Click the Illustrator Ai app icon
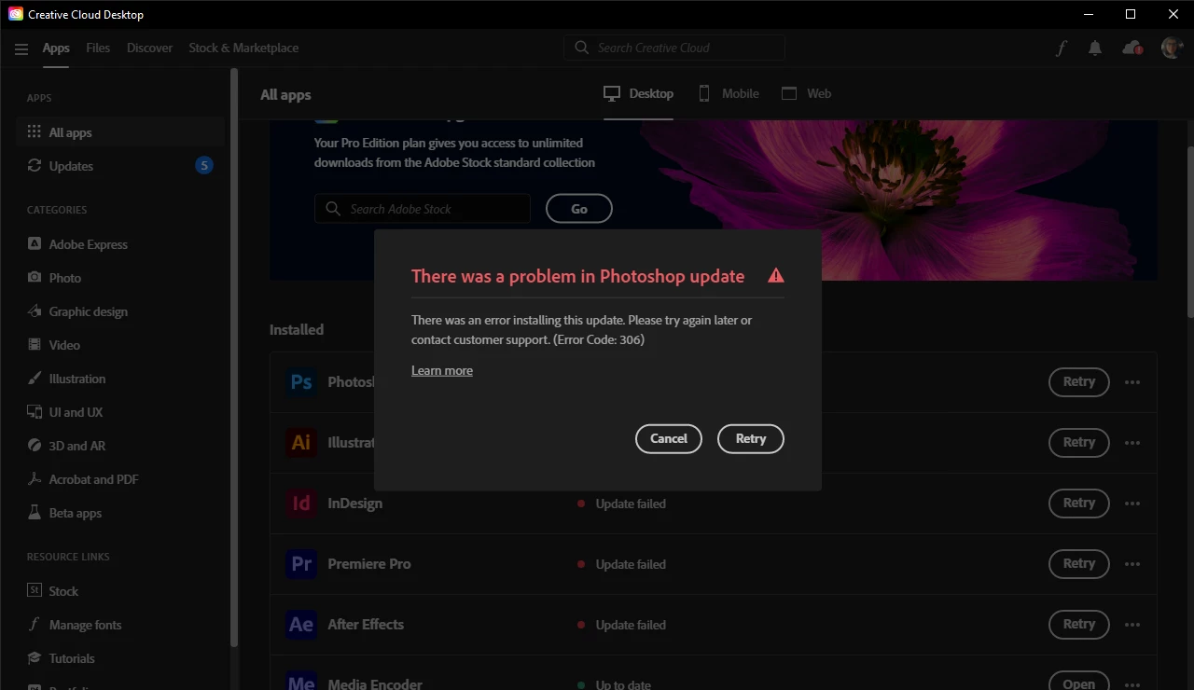Screen dimensions: 1194x690 (x=301, y=442)
